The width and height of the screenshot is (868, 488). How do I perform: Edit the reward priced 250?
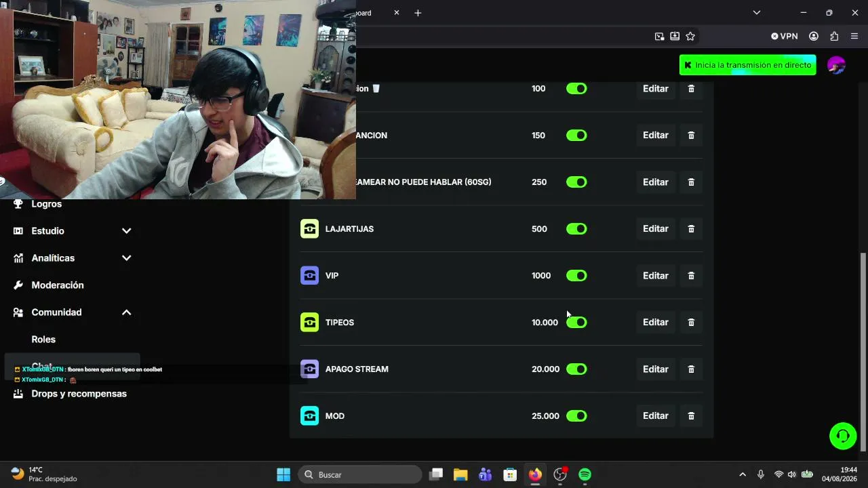click(x=656, y=182)
